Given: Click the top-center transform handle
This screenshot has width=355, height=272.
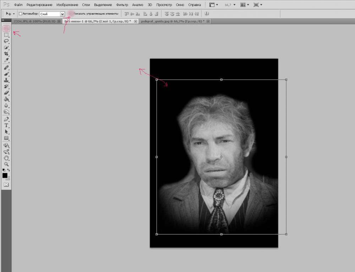Looking at the screenshot, I should [x=222, y=80].
